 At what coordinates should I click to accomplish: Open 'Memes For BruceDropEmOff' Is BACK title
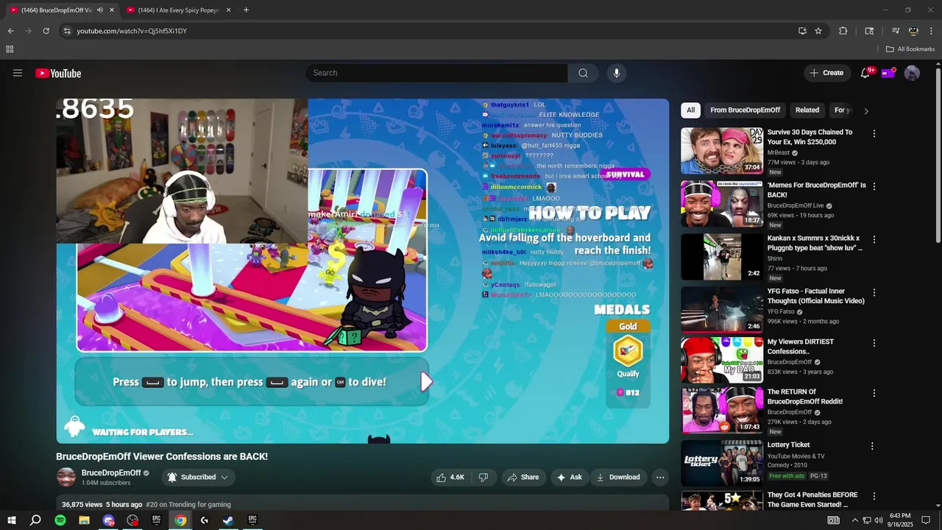click(816, 190)
